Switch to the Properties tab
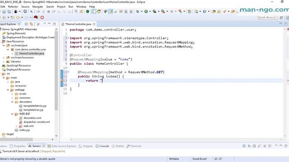 18,146
